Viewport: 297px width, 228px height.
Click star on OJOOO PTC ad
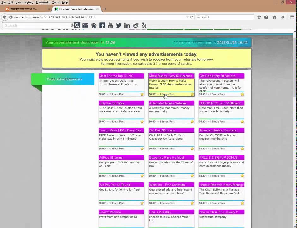pyautogui.click(x=242, y=121)
